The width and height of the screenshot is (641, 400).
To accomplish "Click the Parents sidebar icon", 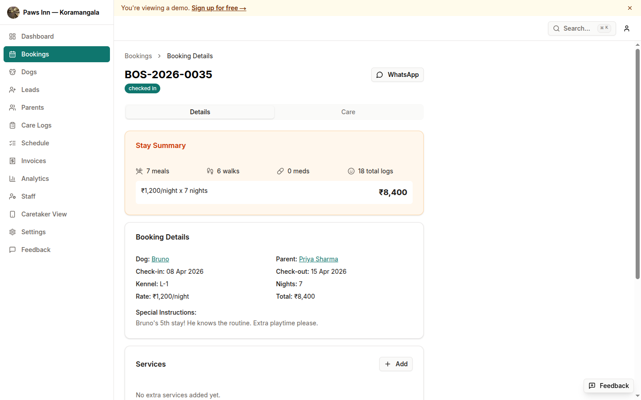I will [x=13, y=107].
